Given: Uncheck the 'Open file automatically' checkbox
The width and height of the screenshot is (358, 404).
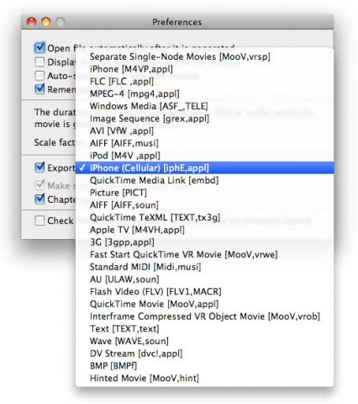Looking at the screenshot, I should coord(39,48).
